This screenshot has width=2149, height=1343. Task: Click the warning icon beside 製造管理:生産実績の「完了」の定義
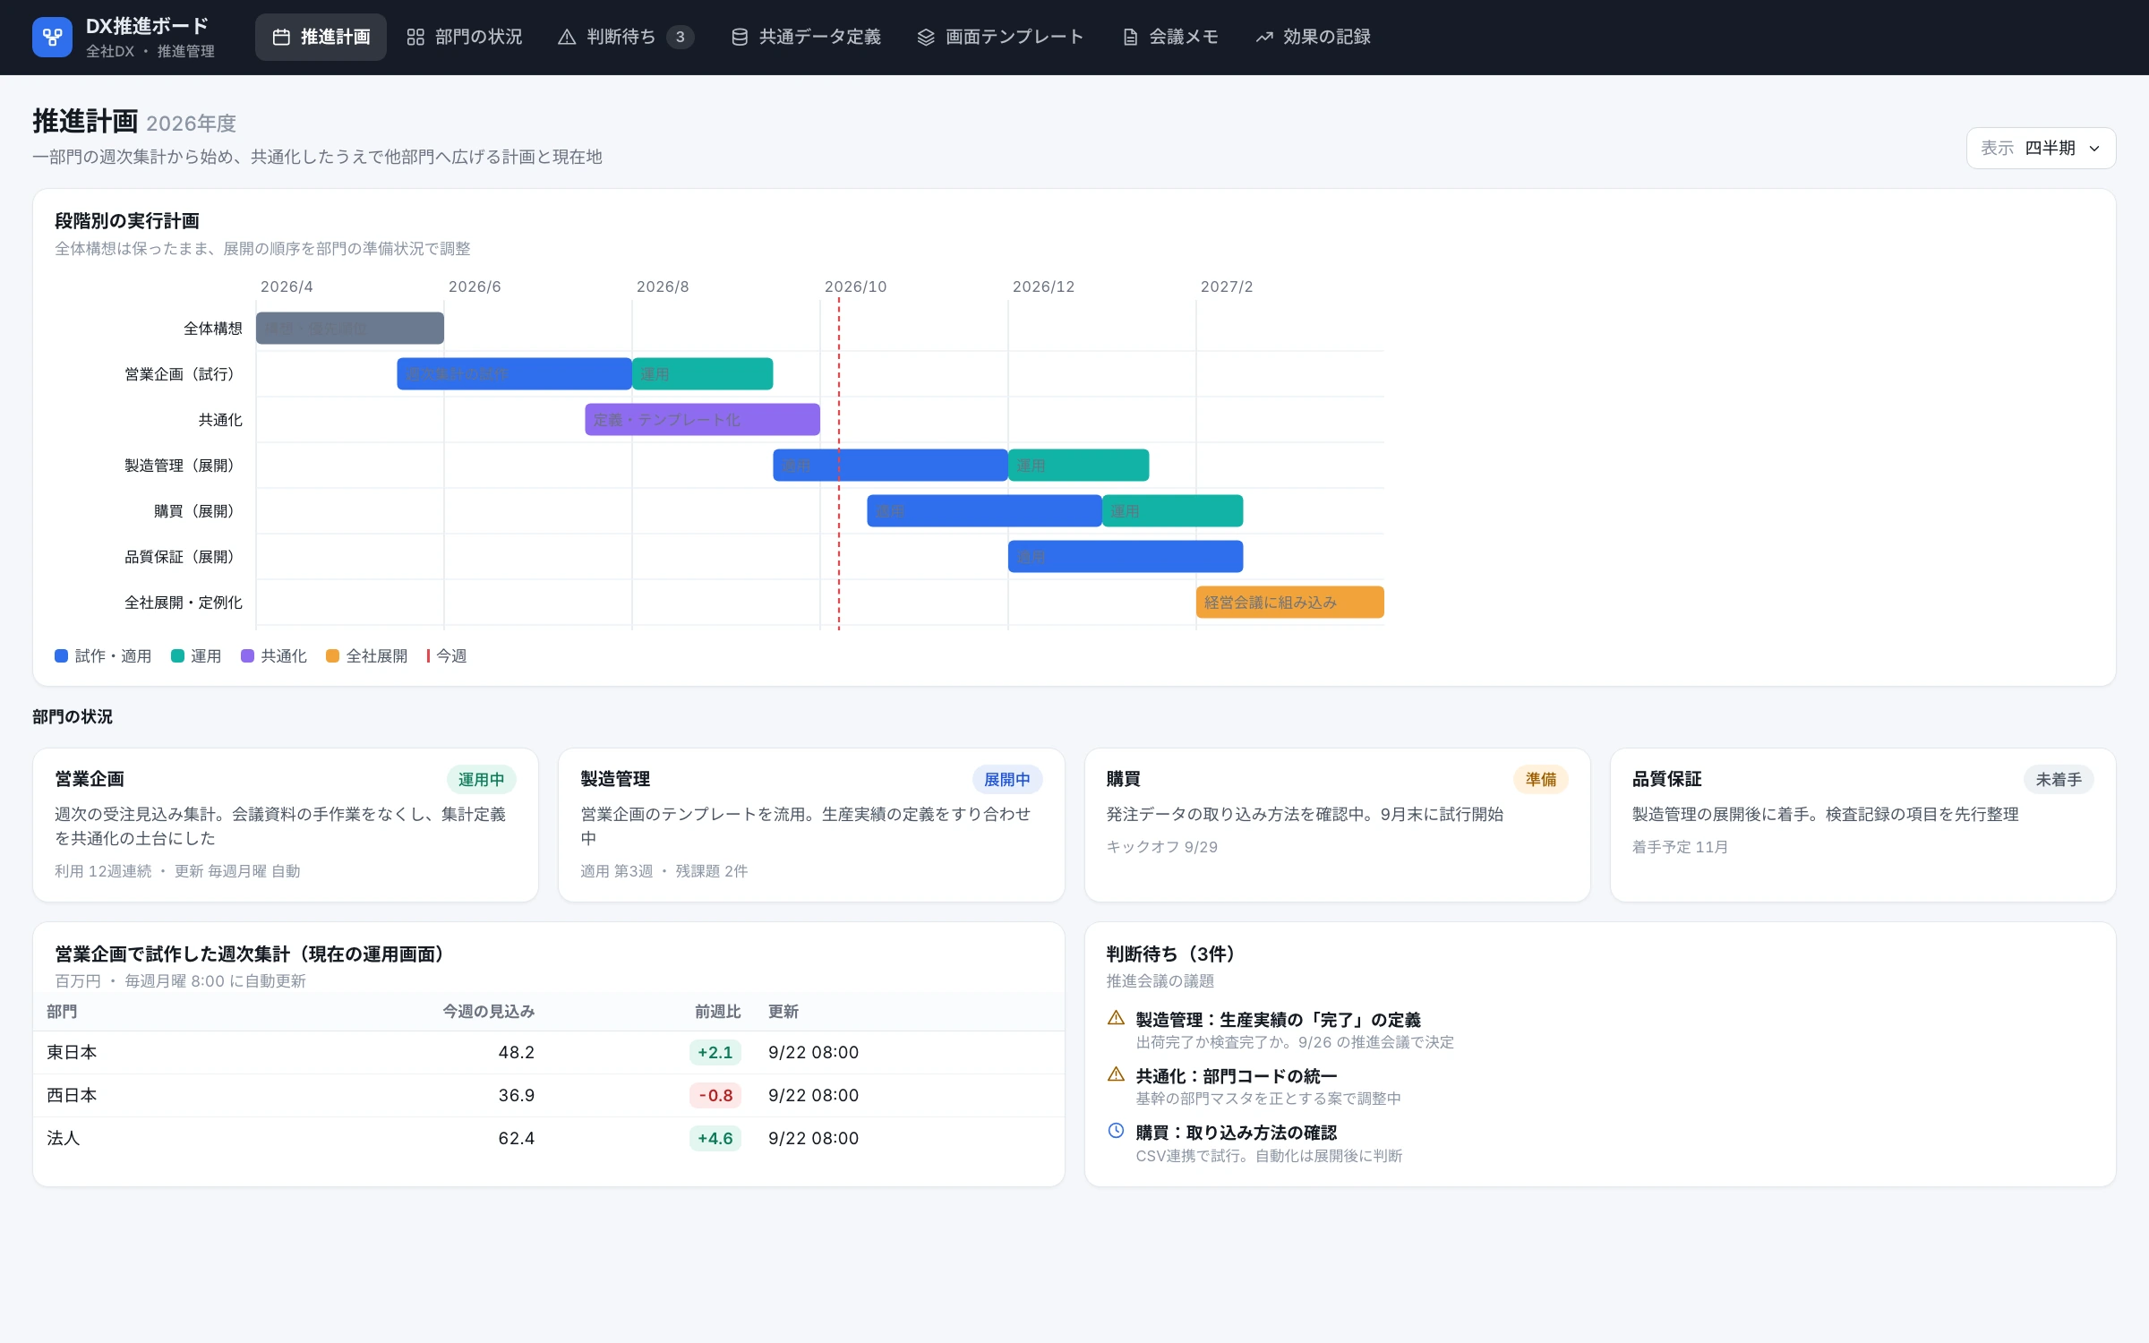(1116, 1018)
